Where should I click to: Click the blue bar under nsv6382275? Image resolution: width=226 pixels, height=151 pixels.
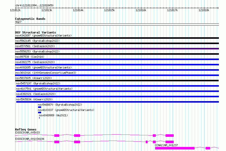click(x=117, y=65)
